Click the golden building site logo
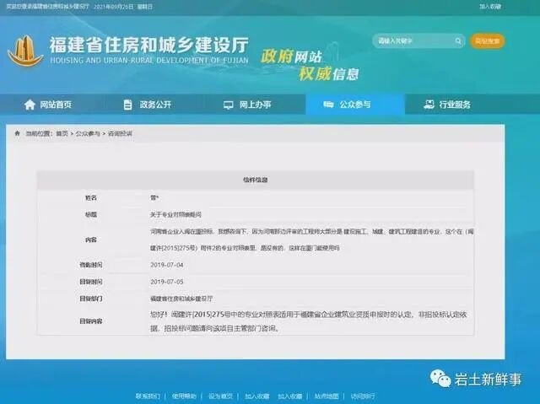 click(x=25, y=51)
